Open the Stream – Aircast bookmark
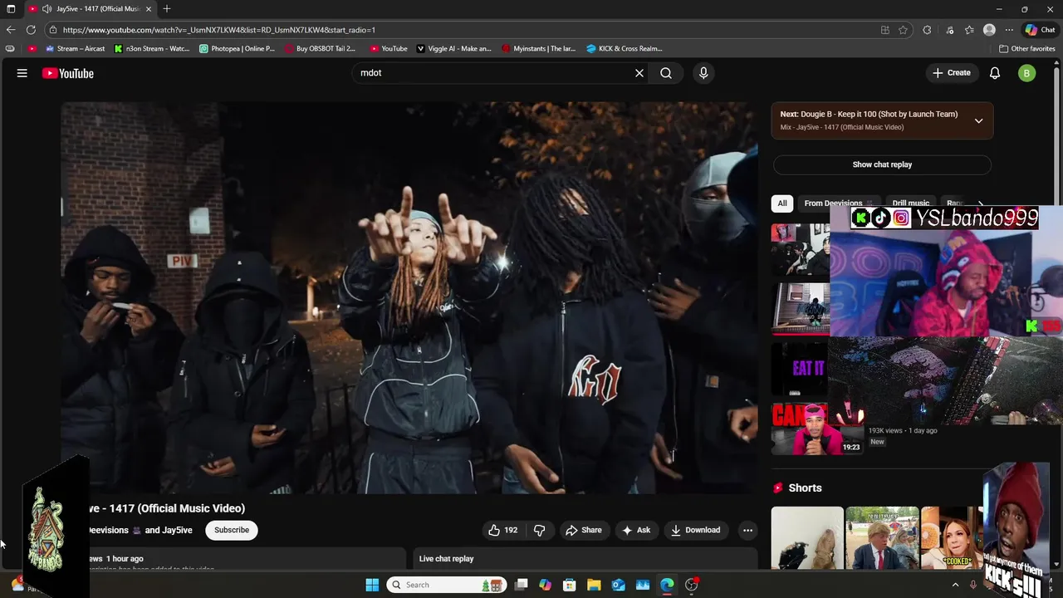 click(x=74, y=49)
